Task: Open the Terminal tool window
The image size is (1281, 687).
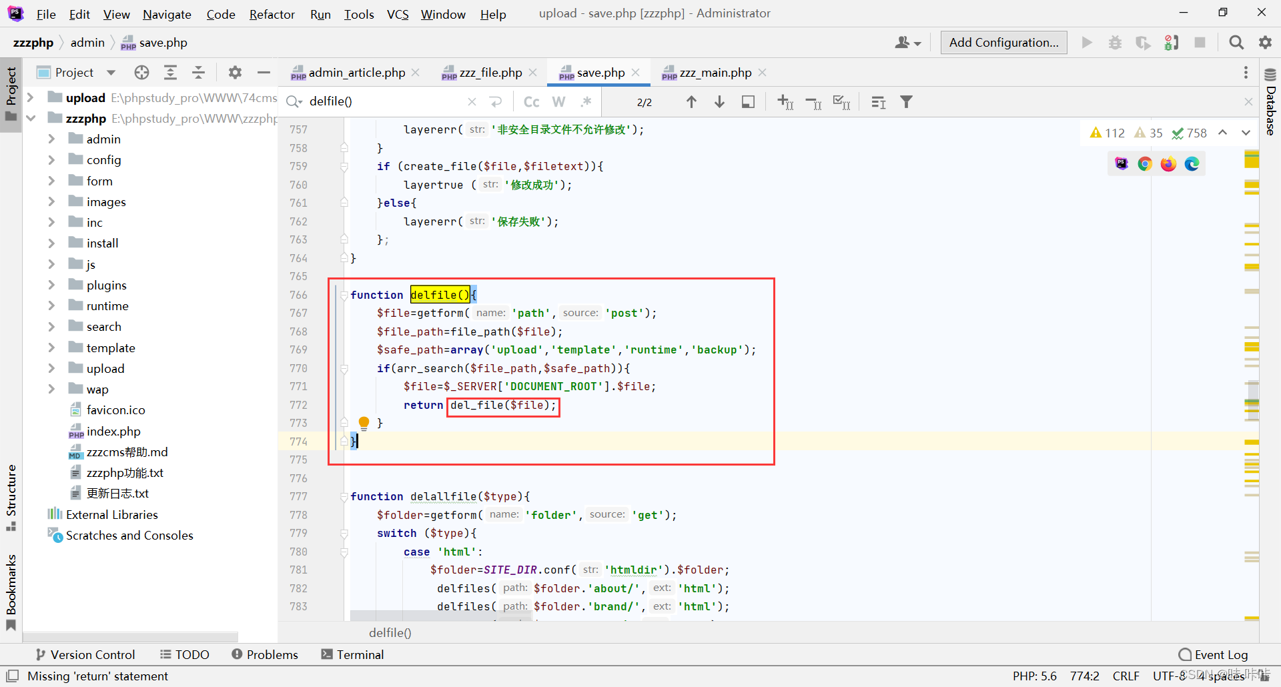Action: [352, 654]
